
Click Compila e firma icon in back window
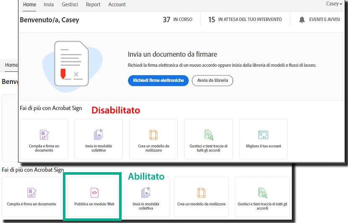[32, 192]
